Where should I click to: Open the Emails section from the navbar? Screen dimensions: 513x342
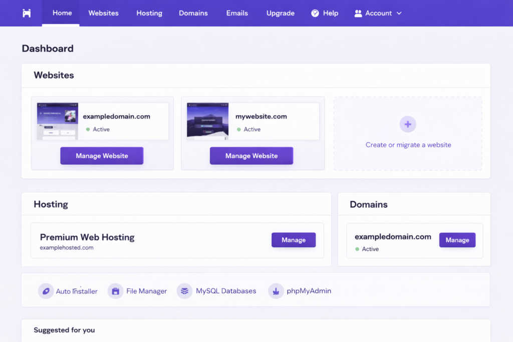(236, 13)
